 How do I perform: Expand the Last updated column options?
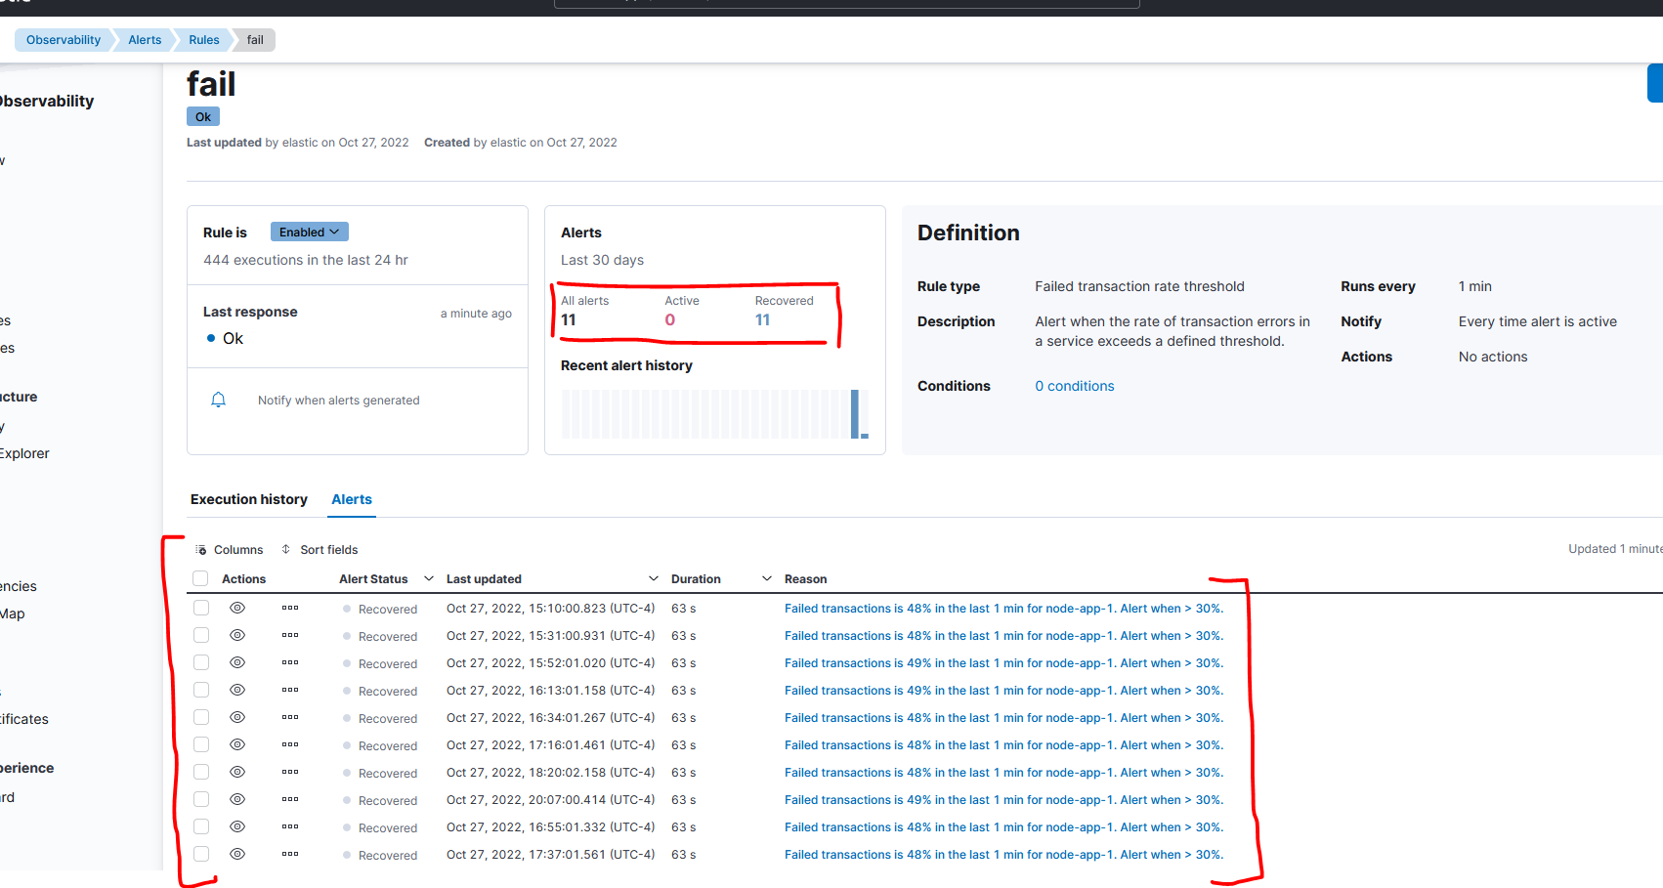653,578
